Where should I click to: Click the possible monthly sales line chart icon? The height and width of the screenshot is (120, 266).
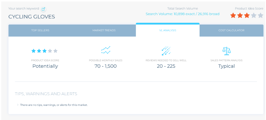pos(106,50)
